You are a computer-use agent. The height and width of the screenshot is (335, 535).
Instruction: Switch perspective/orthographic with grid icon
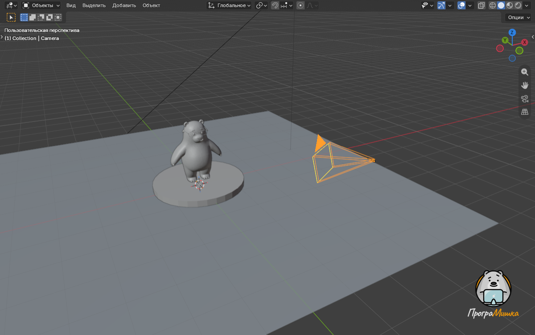[525, 112]
